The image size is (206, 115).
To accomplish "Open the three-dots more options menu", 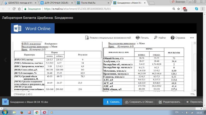I will point(192,38).
